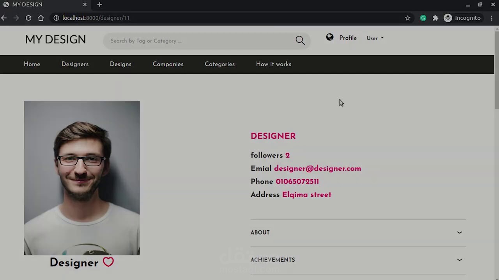Click the designer's profile photo

pyautogui.click(x=81, y=178)
